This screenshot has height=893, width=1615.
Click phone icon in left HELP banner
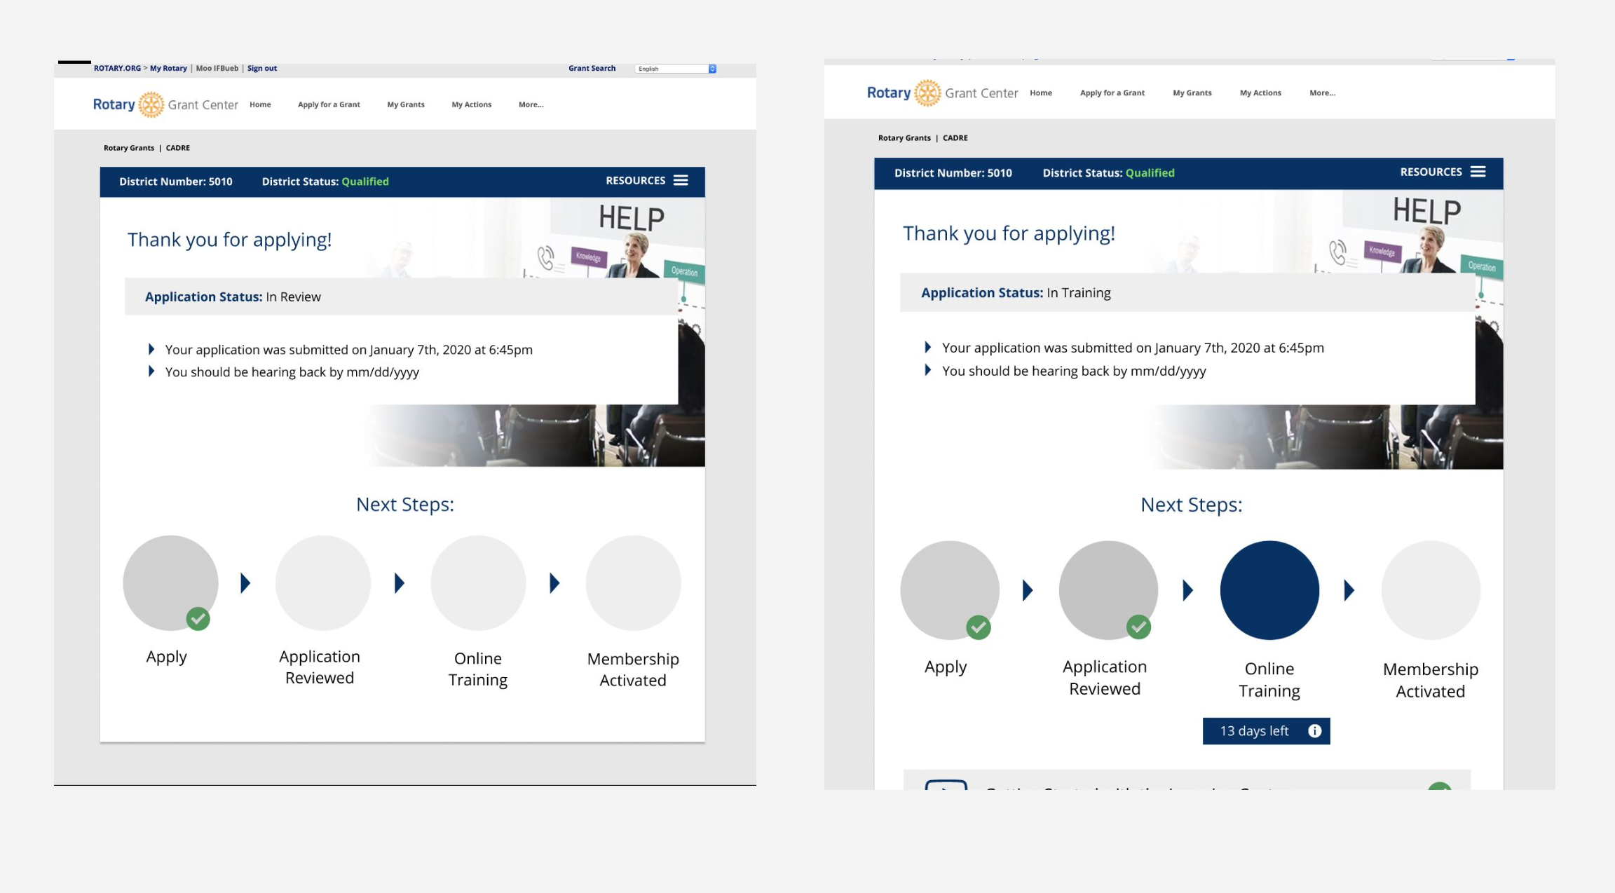[545, 258]
